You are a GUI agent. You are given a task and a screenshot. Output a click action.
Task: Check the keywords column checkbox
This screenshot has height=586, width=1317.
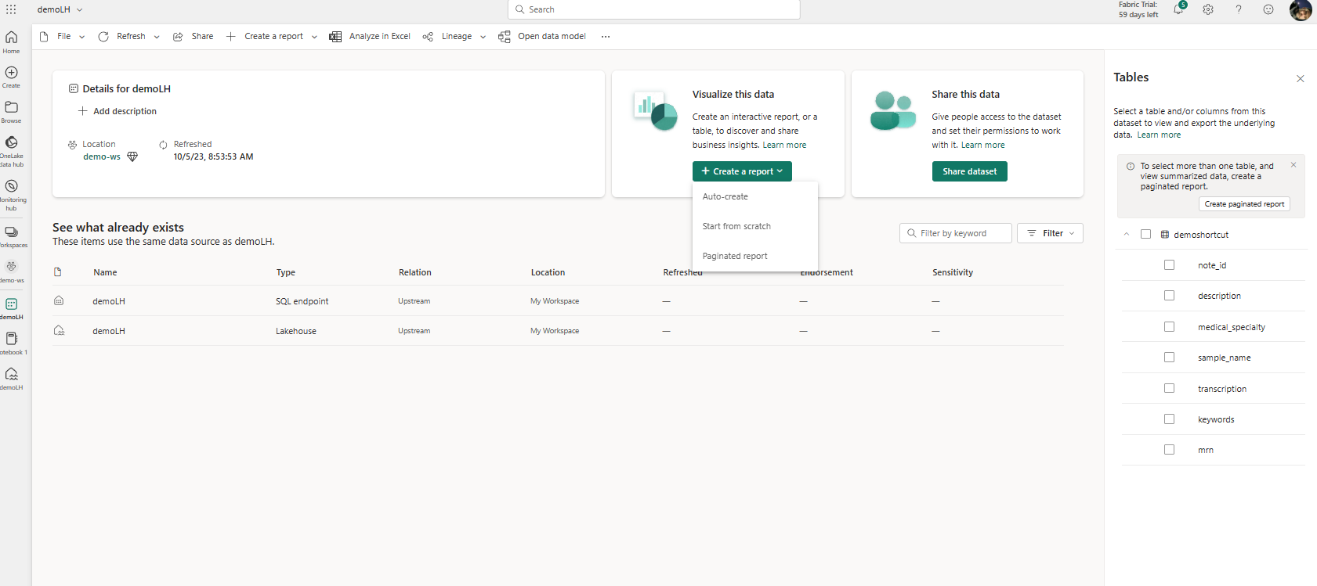click(x=1169, y=419)
